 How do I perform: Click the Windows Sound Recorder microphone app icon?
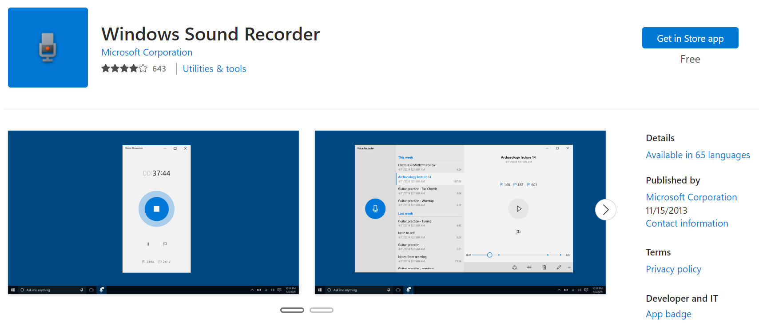pyautogui.click(x=48, y=48)
